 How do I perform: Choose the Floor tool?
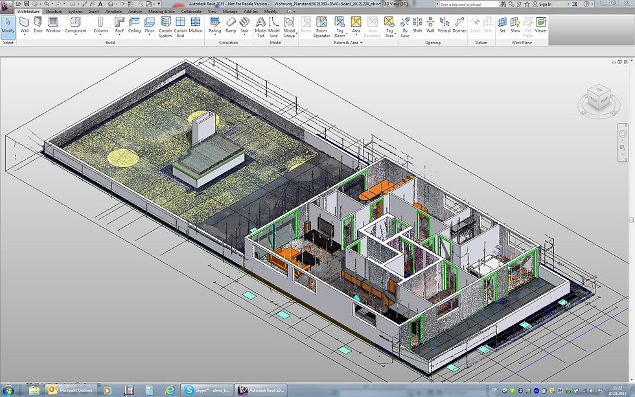150,25
